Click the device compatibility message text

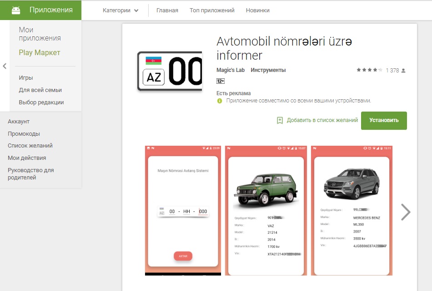pos(299,101)
